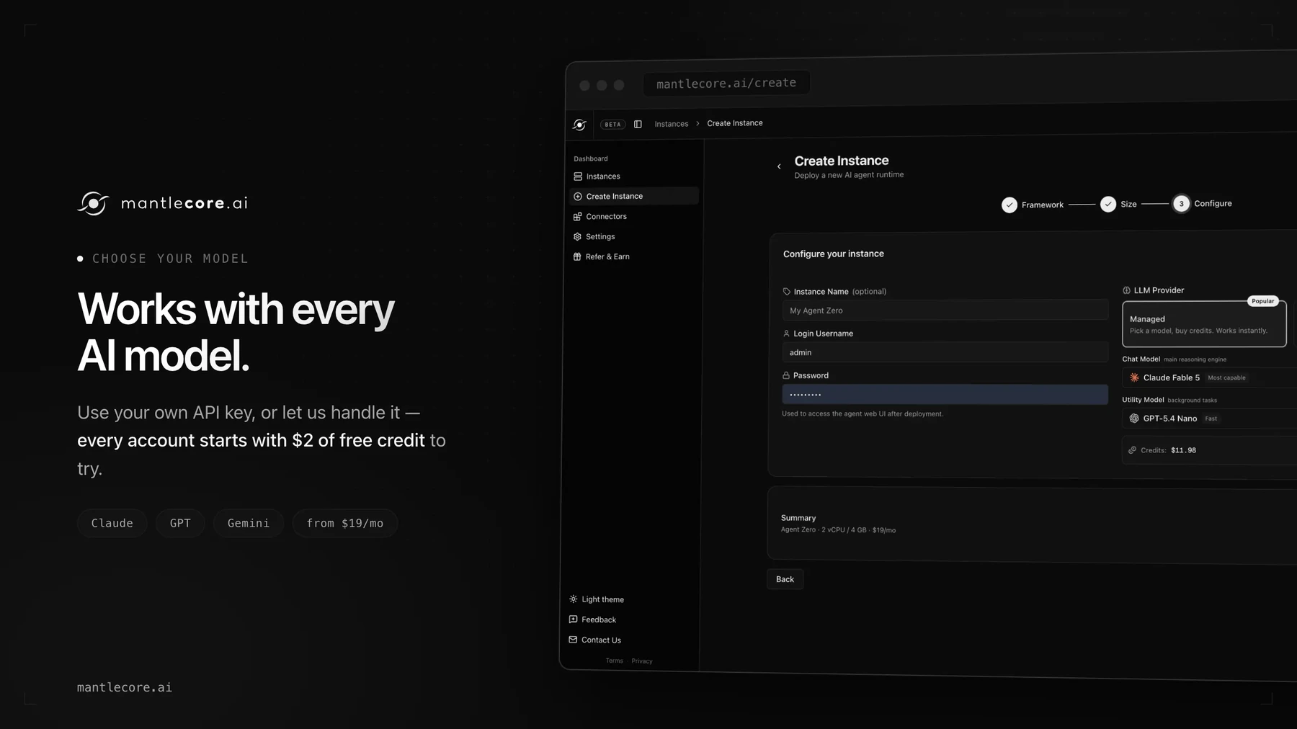Image resolution: width=1297 pixels, height=729 pixels.
Task: Click the Contact Us envelope icon
Action: [573, 640]
